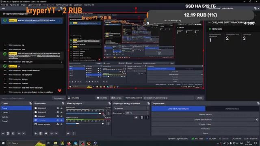Undock the Сцены panel
The width and height of the screenshot is (260, 146).
[30, 103]
